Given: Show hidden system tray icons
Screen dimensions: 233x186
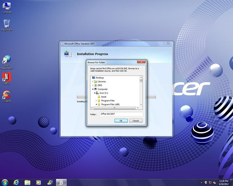Looking at the screenshot, I should click(201, 183).
